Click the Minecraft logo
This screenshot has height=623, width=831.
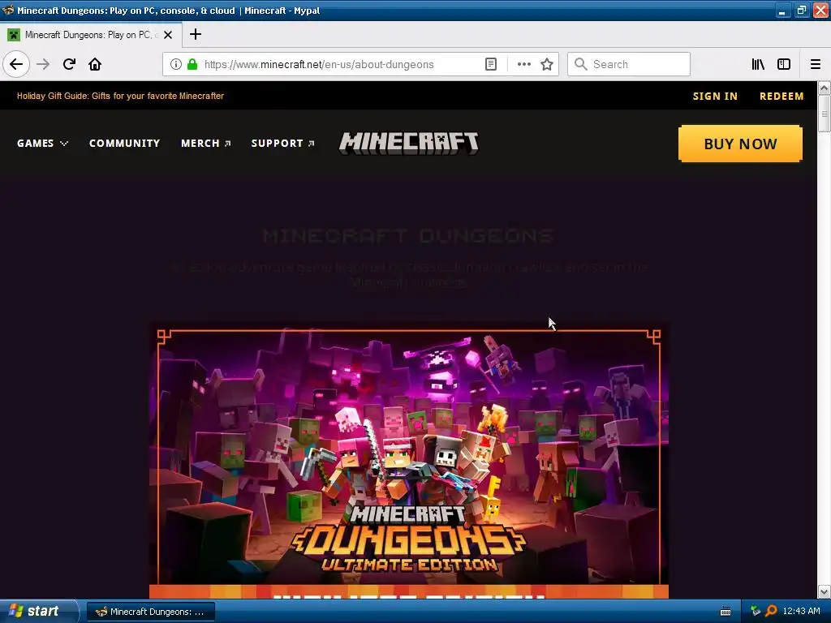point(409,143)
